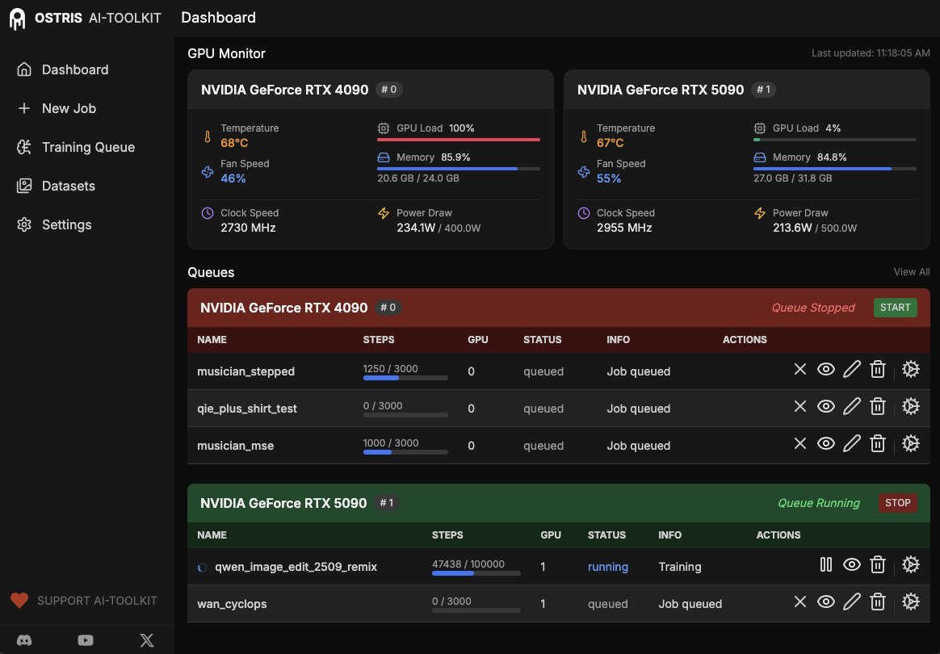Cancel the qie_plus_shirt_test queued job
The image size is (940, 654).
tap(799, 406)
